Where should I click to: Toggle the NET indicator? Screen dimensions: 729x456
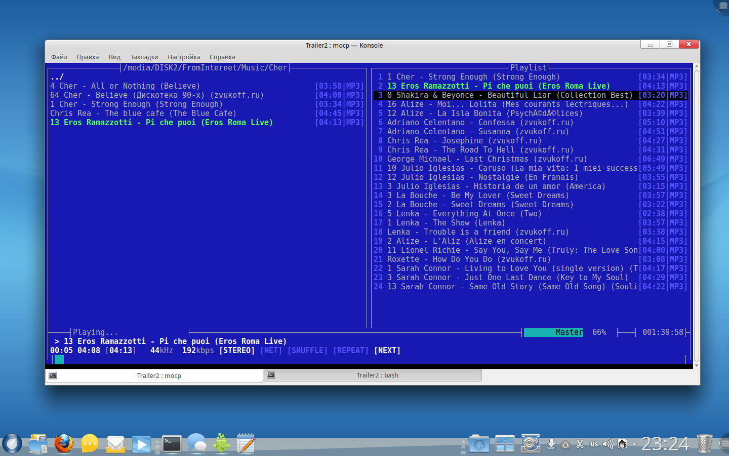click(271, 351)
